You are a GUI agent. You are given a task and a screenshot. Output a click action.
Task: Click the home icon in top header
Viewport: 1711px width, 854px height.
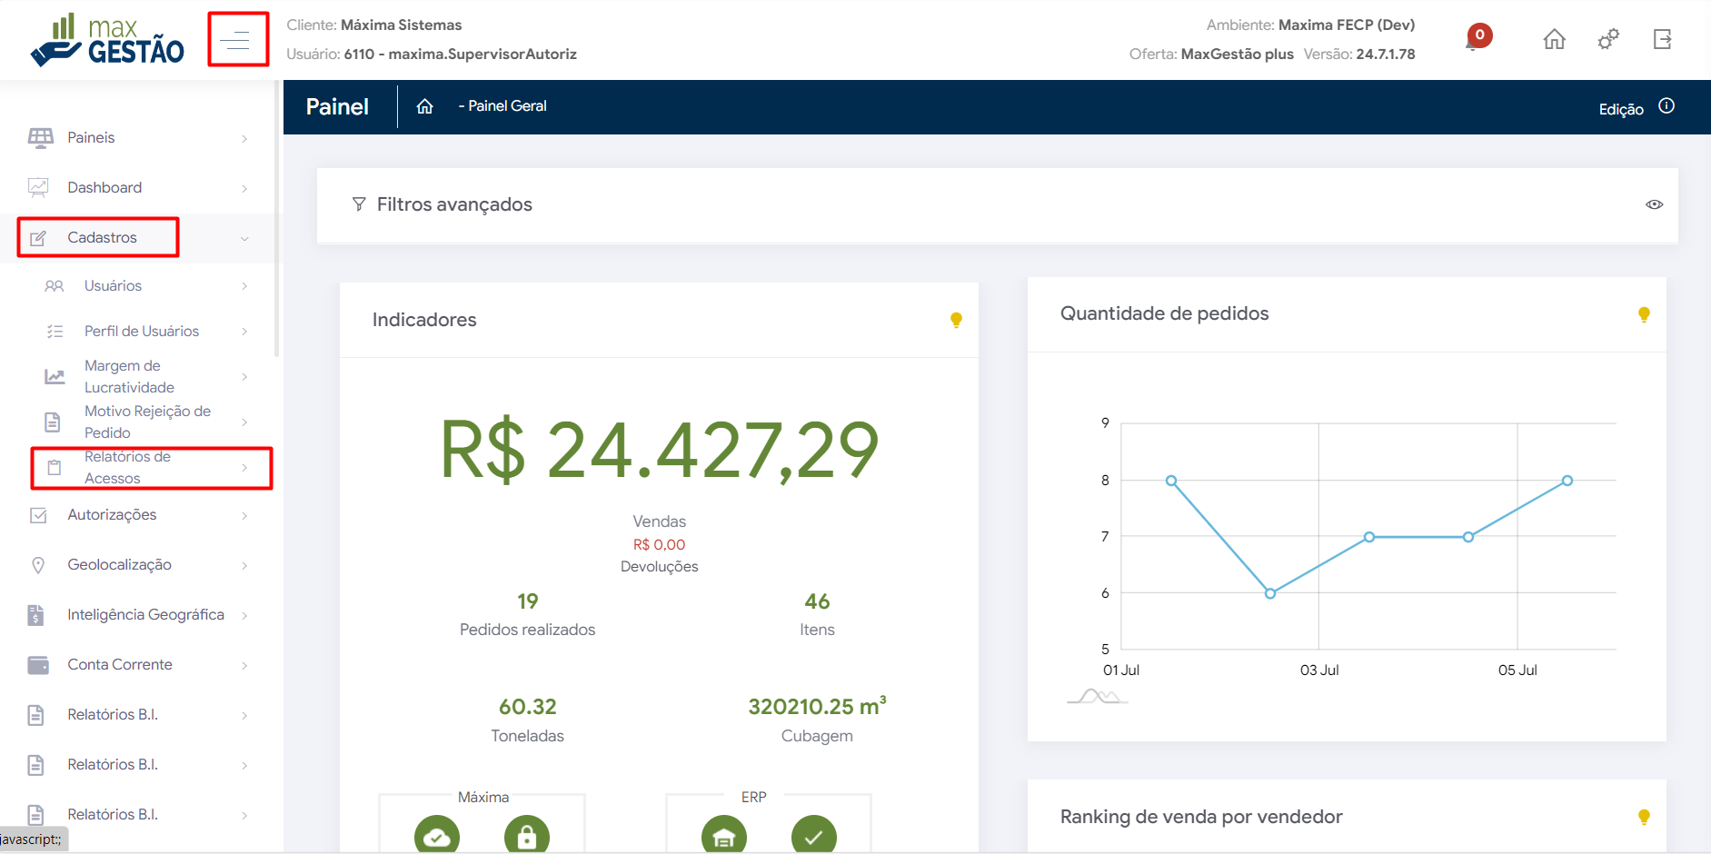1554,39
